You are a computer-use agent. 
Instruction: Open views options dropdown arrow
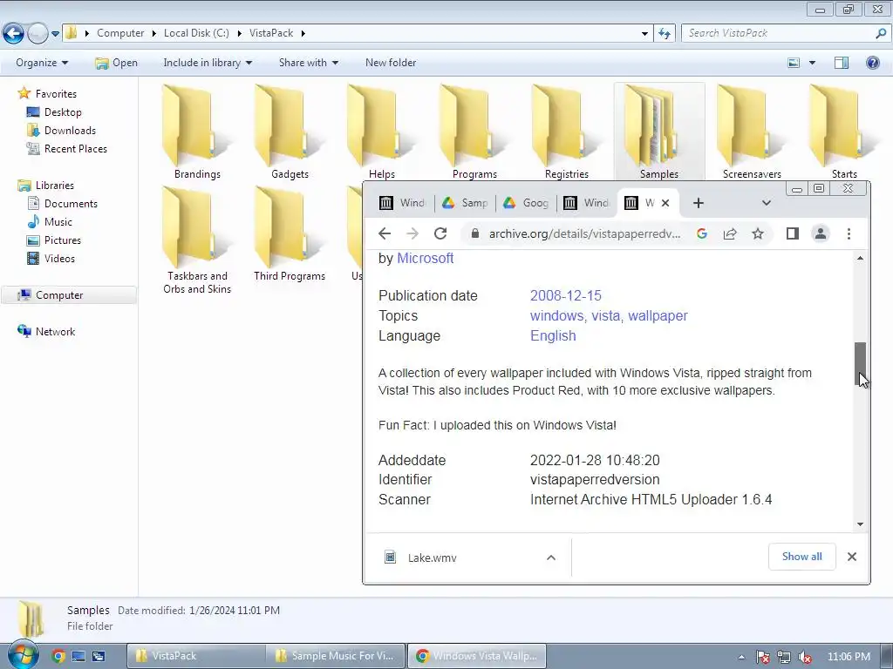click(812, 63)
